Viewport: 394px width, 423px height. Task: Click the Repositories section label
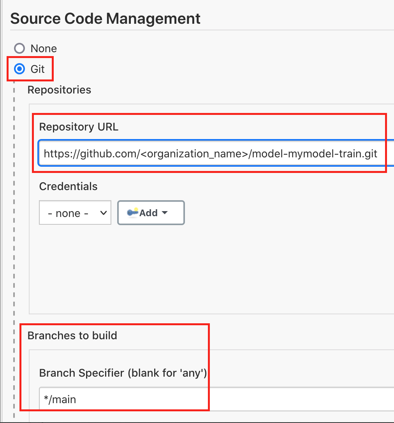59,90
